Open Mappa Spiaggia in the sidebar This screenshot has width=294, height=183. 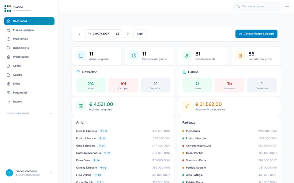[29, 30]
